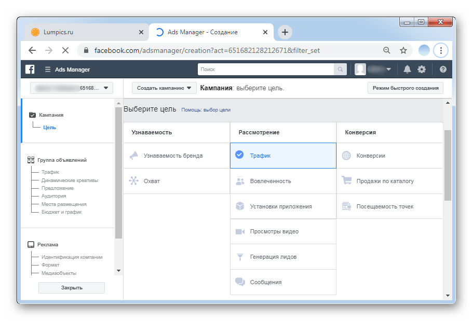Click the profile avatar in Ads Manager header
This screenshot has width=473, height=321.
tap(360, 69)
